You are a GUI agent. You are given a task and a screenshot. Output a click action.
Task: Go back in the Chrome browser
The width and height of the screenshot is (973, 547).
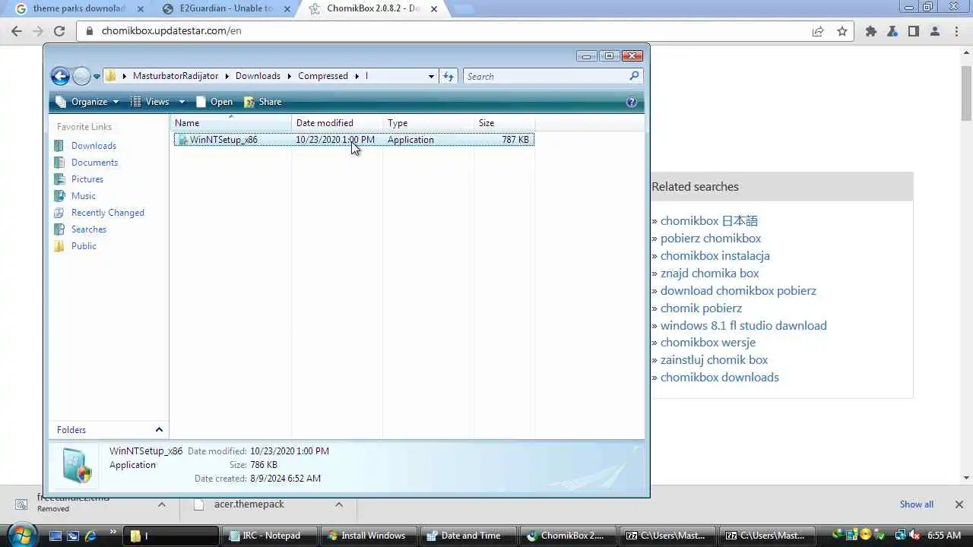[17, 31]
